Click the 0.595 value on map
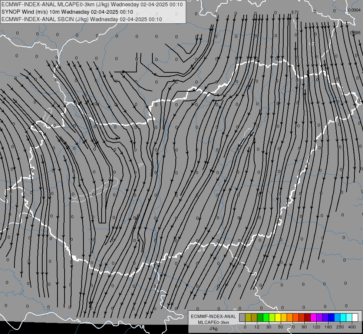 [355, 33]
